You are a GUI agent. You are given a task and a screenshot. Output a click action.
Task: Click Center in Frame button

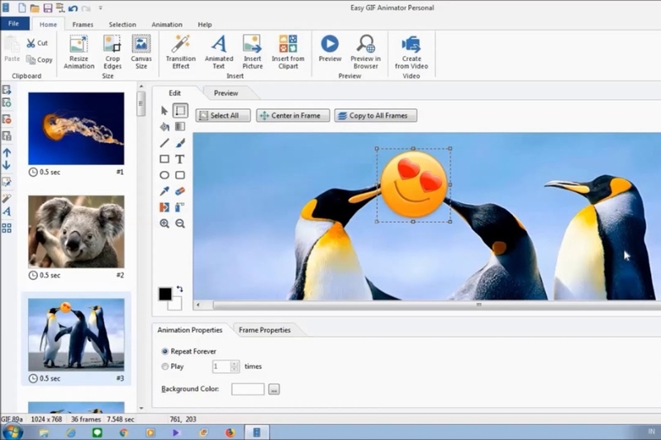coord(293,116)
